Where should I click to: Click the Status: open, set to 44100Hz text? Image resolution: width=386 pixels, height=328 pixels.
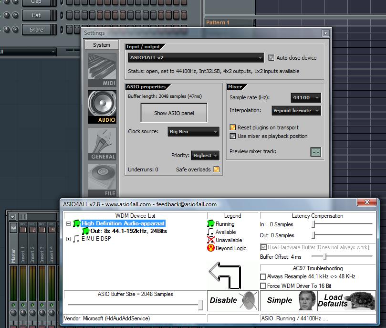(213, 71)
